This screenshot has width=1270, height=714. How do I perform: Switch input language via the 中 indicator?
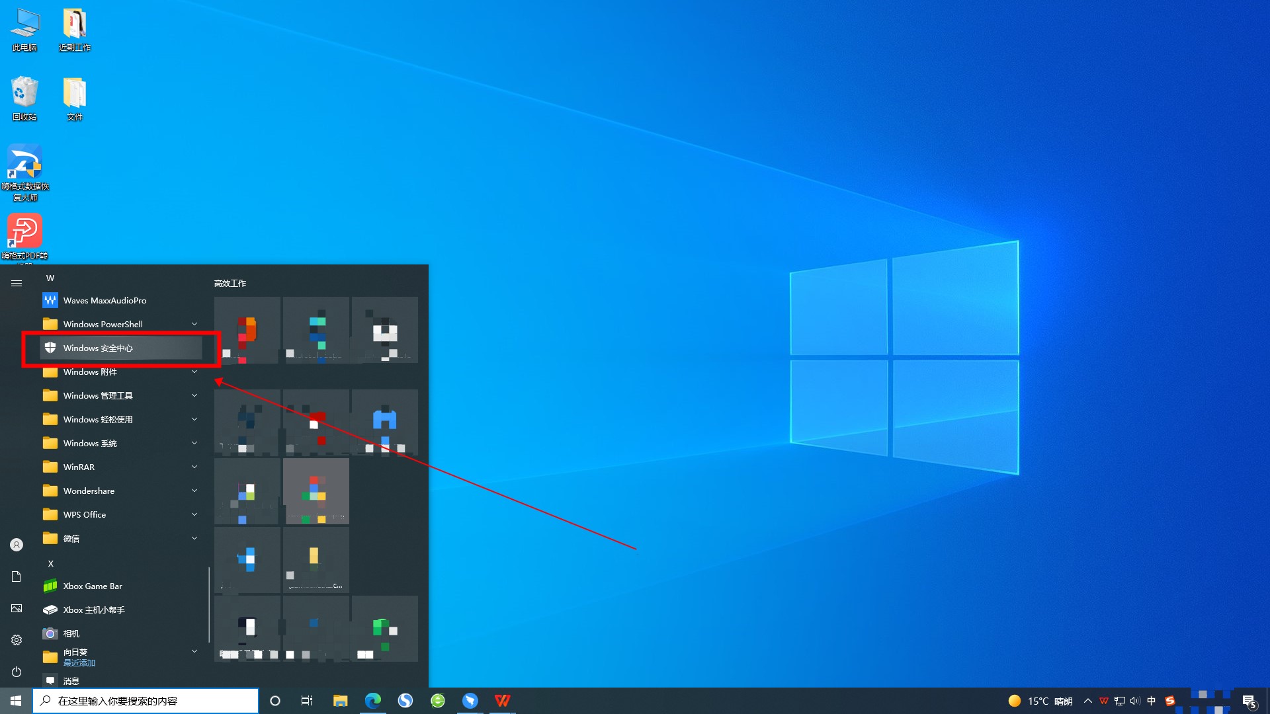(1152, 700)
